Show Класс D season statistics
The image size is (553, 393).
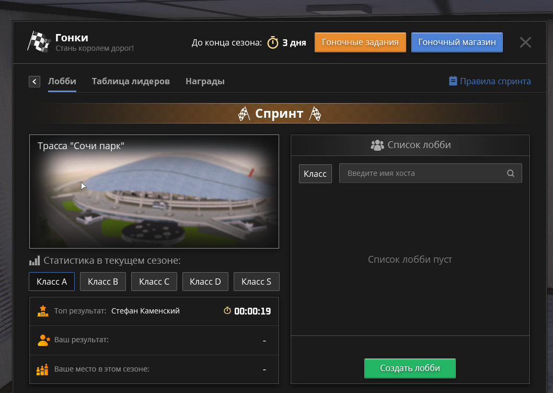[205, 282]
